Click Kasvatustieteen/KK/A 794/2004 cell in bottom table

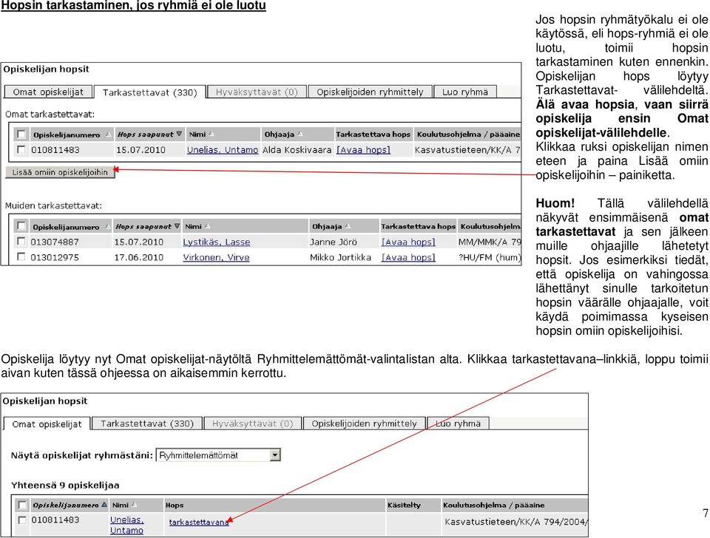[515, 522]
